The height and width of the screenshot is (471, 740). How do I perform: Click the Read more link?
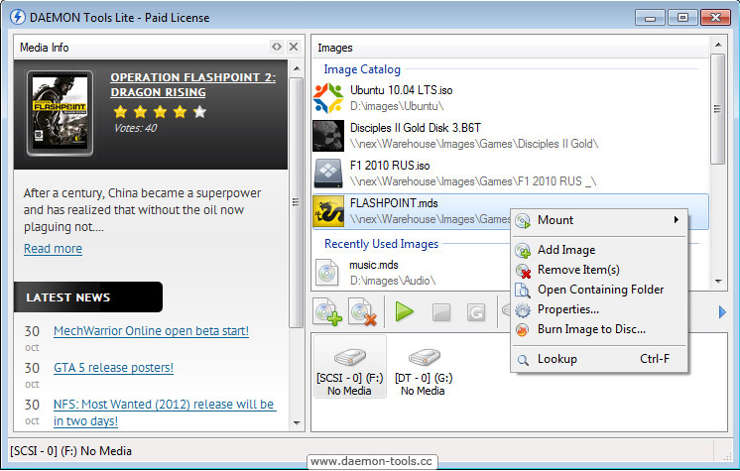point(53,248)
